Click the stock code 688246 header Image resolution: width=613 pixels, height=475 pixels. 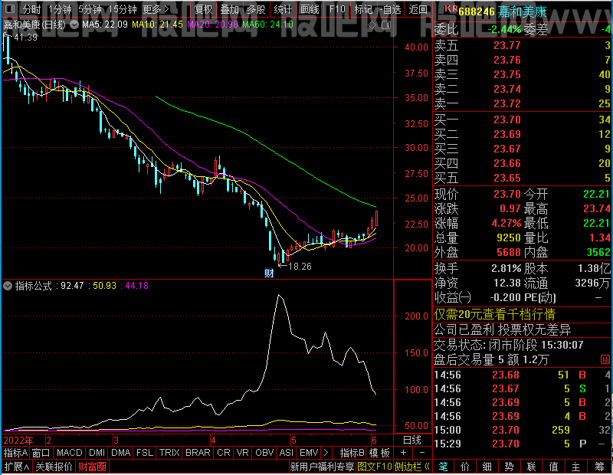(477, 12)
